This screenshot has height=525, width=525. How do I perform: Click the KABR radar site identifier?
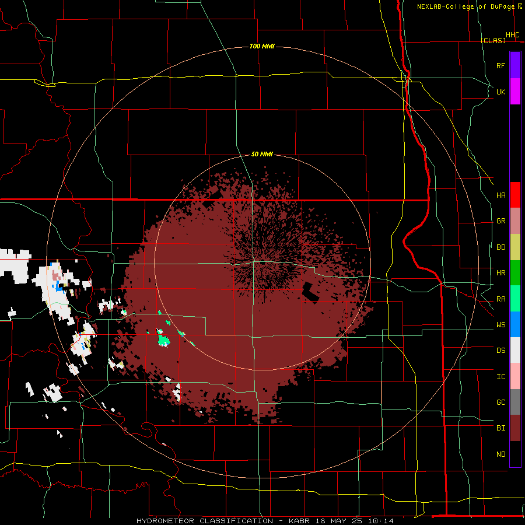point(300,521)
